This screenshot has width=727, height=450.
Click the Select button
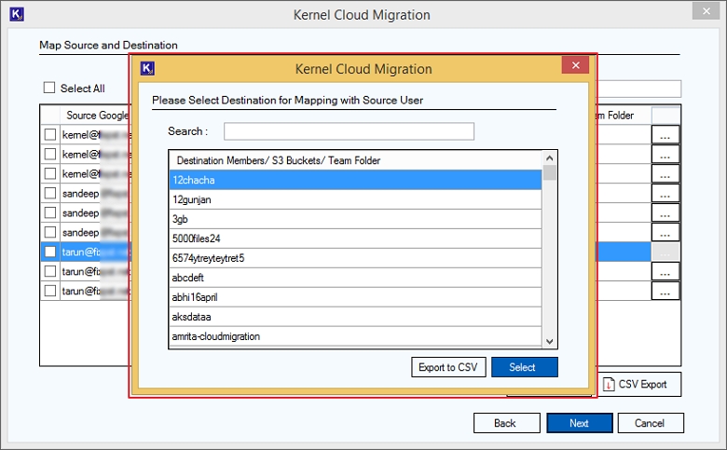point(525,367)
